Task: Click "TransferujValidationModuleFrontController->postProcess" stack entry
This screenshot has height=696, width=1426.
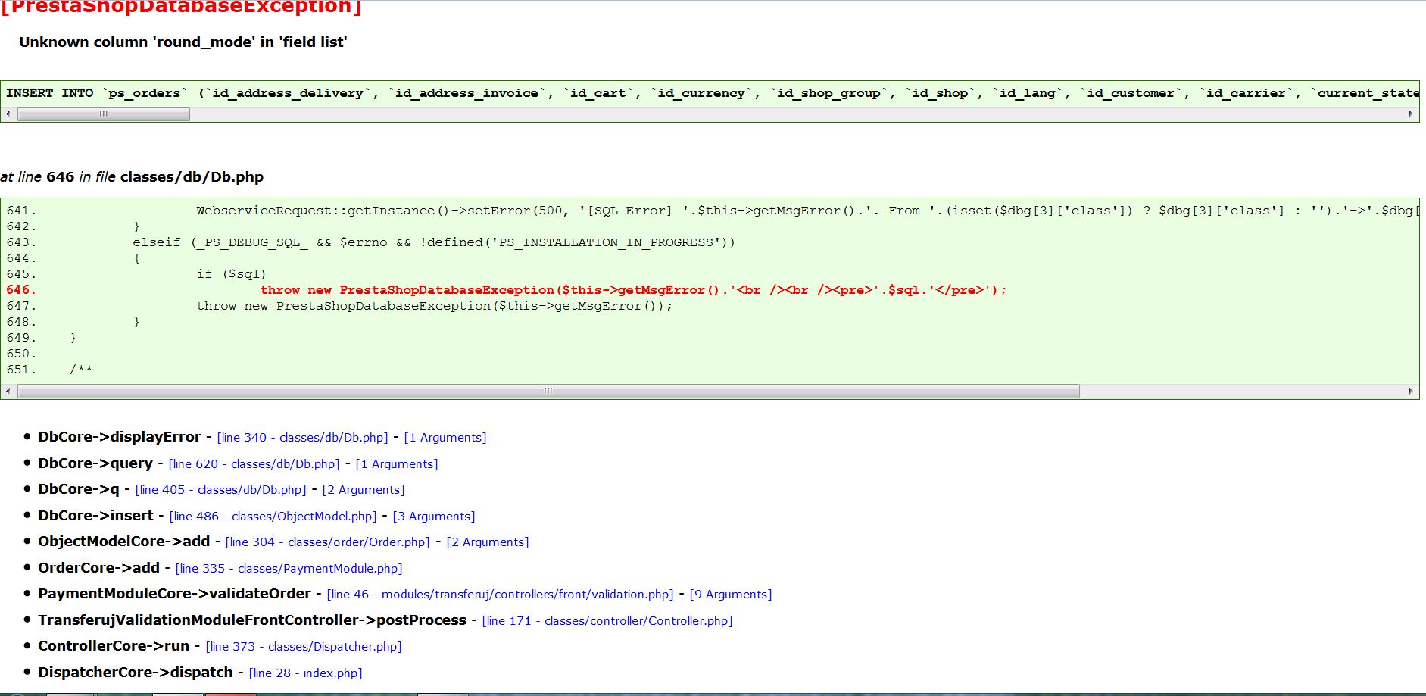Action: pyautogui.click(x=252, y=620)
